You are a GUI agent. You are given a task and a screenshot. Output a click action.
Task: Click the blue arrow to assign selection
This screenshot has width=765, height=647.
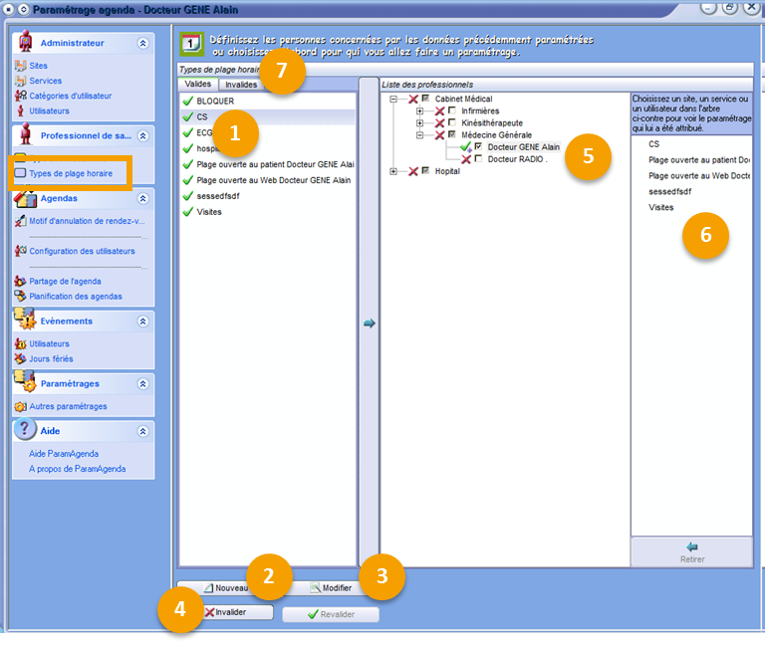[x=369, y=323]
